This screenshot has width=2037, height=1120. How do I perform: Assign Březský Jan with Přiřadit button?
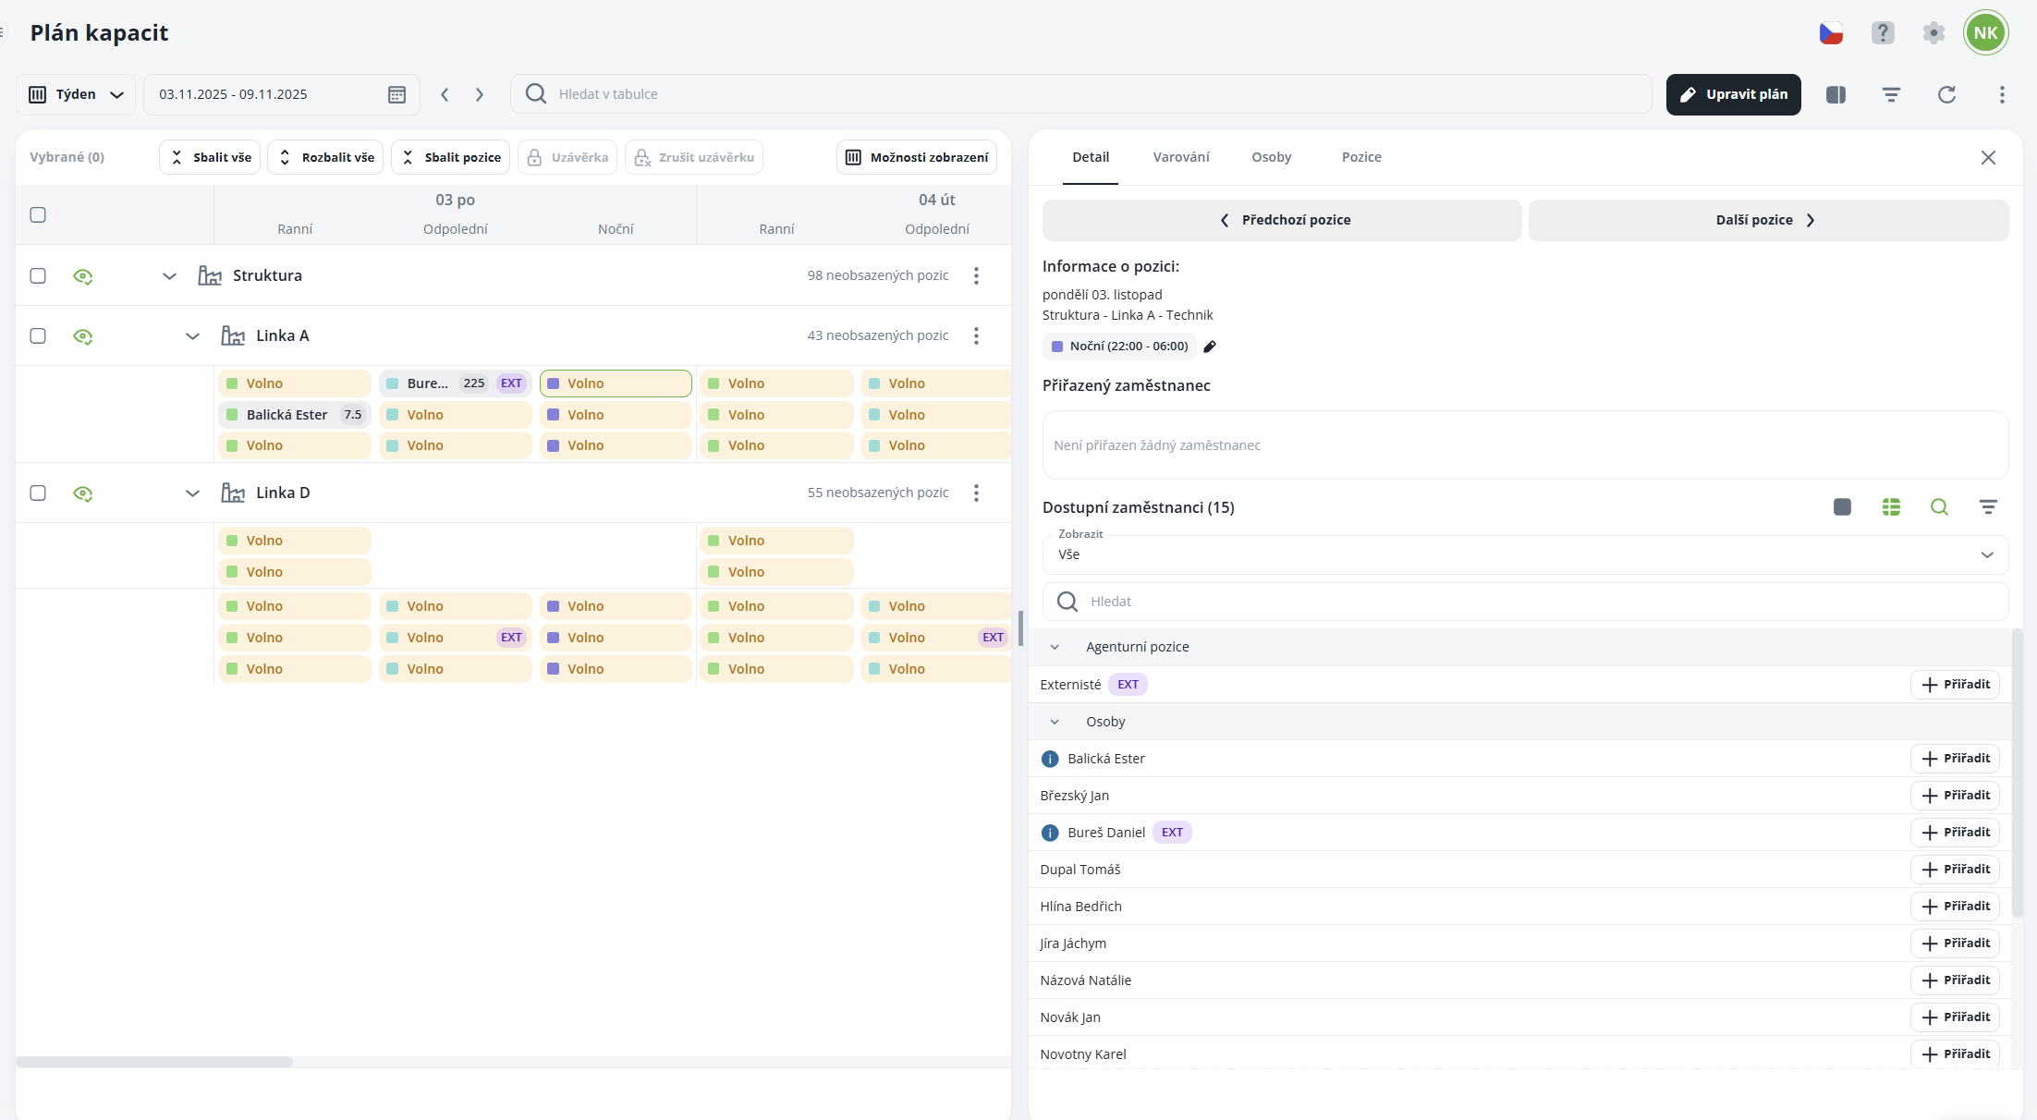click(1955, 795)
